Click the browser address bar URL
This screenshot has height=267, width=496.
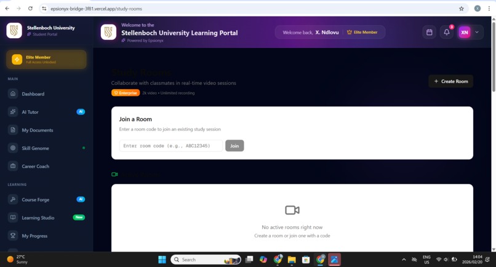[97, 9]
